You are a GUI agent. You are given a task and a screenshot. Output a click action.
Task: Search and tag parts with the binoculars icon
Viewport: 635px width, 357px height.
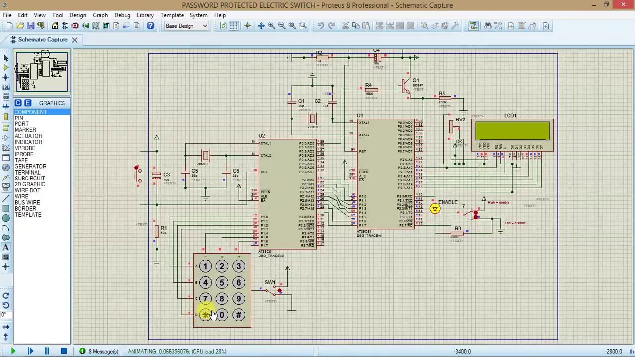488,26
